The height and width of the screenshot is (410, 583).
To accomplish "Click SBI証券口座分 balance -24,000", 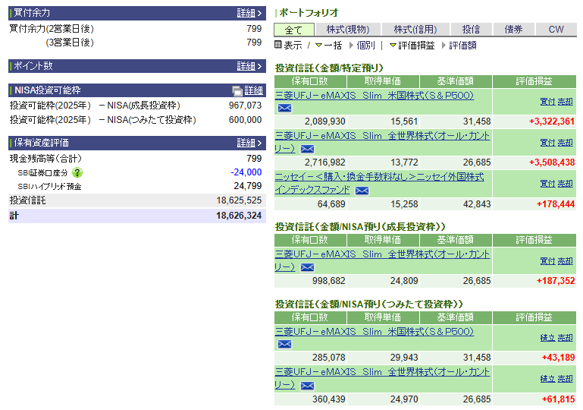I will coord(246,172).
